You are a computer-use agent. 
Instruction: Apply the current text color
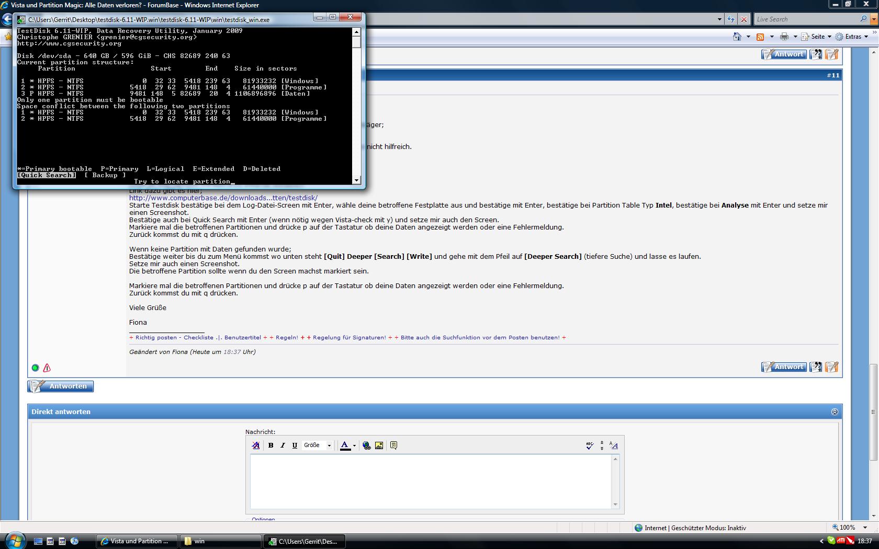345,445
